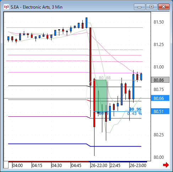Select the 80.75 price scale label
The height and width of the screenshot is (172, 173).
point(159,90)
